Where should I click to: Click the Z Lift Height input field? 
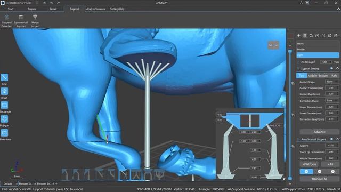tap(326, 62)
